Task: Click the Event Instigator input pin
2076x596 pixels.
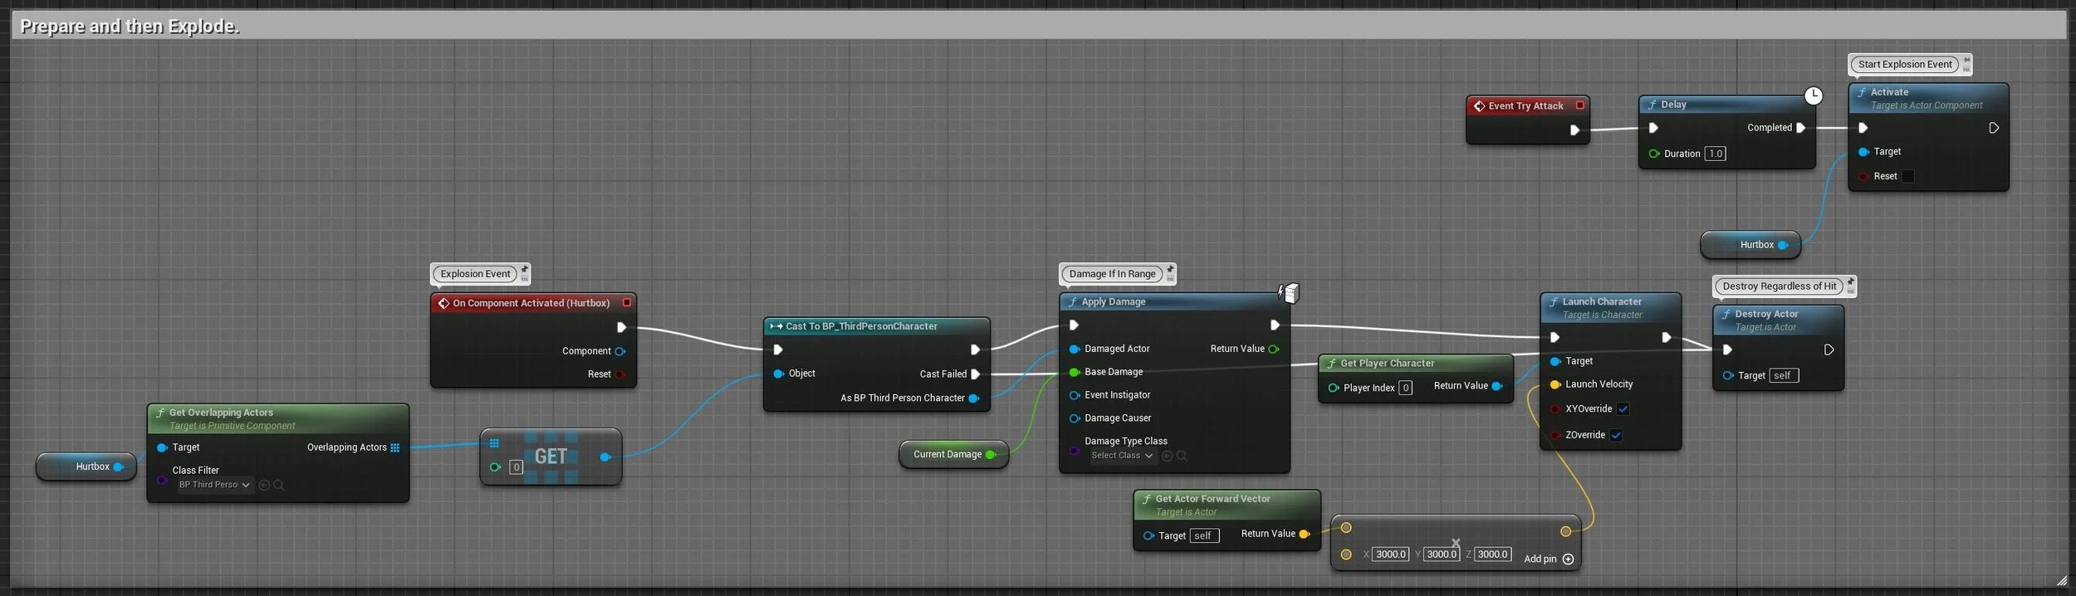Action: tap(1074, 395)
